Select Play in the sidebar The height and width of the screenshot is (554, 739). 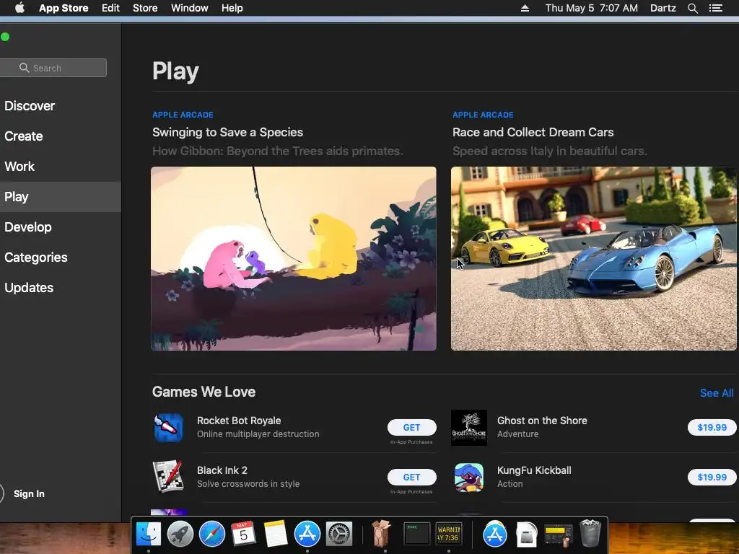pyautogui.click(x=61, y=197)
